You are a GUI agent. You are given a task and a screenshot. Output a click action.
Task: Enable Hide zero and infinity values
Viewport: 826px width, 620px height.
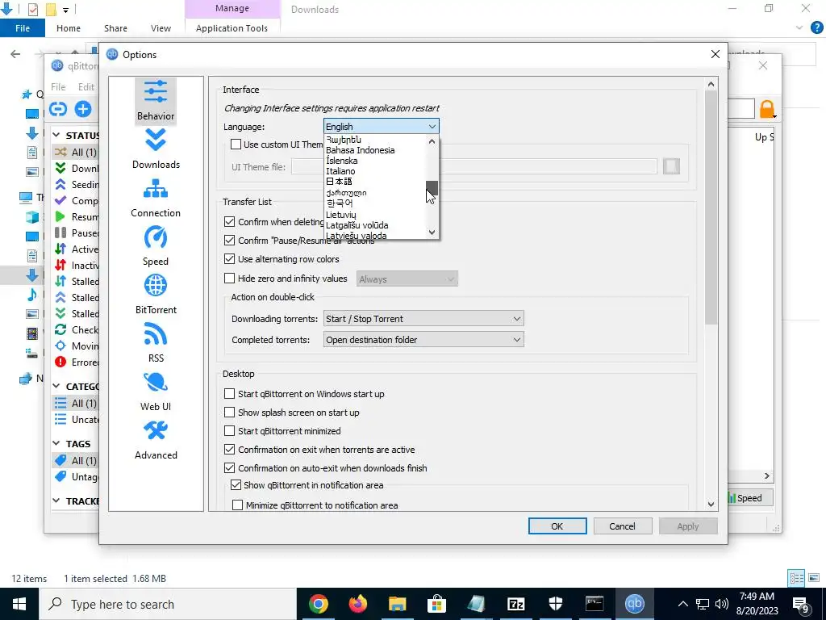click(229, 279)
